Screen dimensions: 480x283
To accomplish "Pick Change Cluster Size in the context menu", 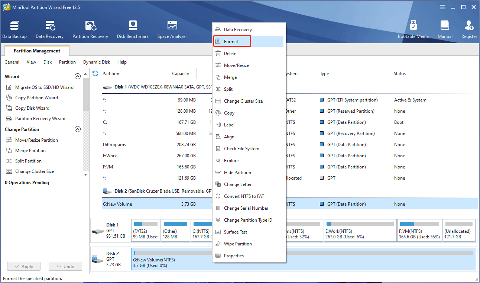I will tap(249, 101).
